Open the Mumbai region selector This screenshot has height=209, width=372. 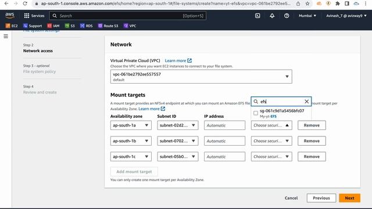307,16
